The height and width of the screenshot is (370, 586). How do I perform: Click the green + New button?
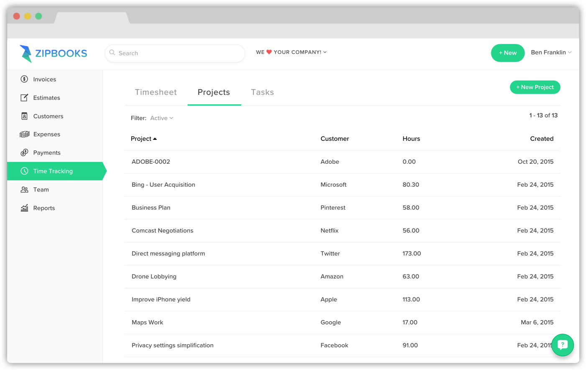click(x=507, y=53)
